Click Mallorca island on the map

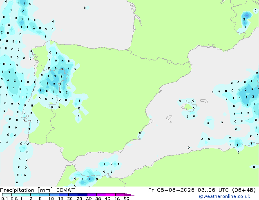[x=189, y=107]
